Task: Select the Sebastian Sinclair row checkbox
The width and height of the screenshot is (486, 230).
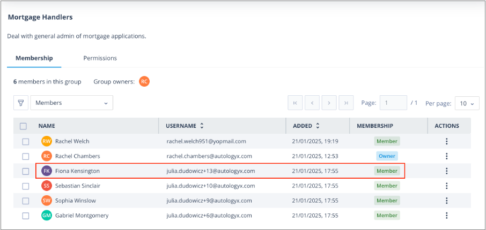Action: pos(25,186)
